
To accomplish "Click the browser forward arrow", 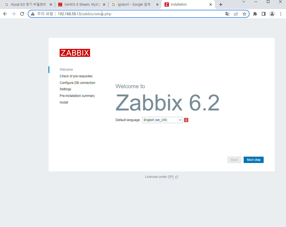I will (14, 14).
